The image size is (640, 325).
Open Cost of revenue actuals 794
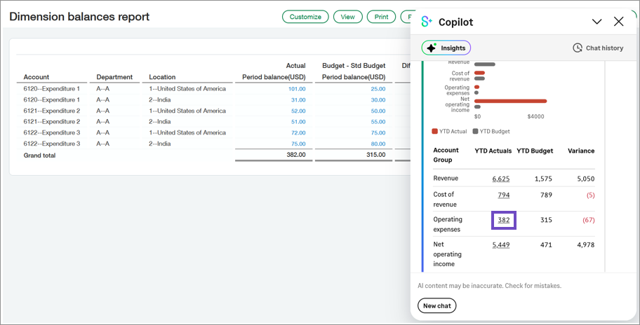click(x=504, y=195)
